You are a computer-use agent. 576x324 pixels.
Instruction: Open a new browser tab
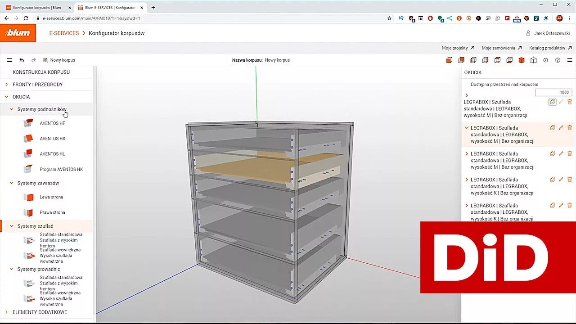point(153,8)
